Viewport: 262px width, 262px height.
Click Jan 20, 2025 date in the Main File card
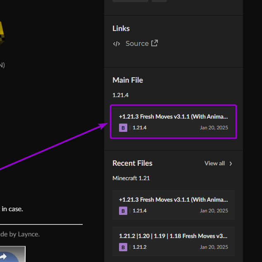[214, 128]
